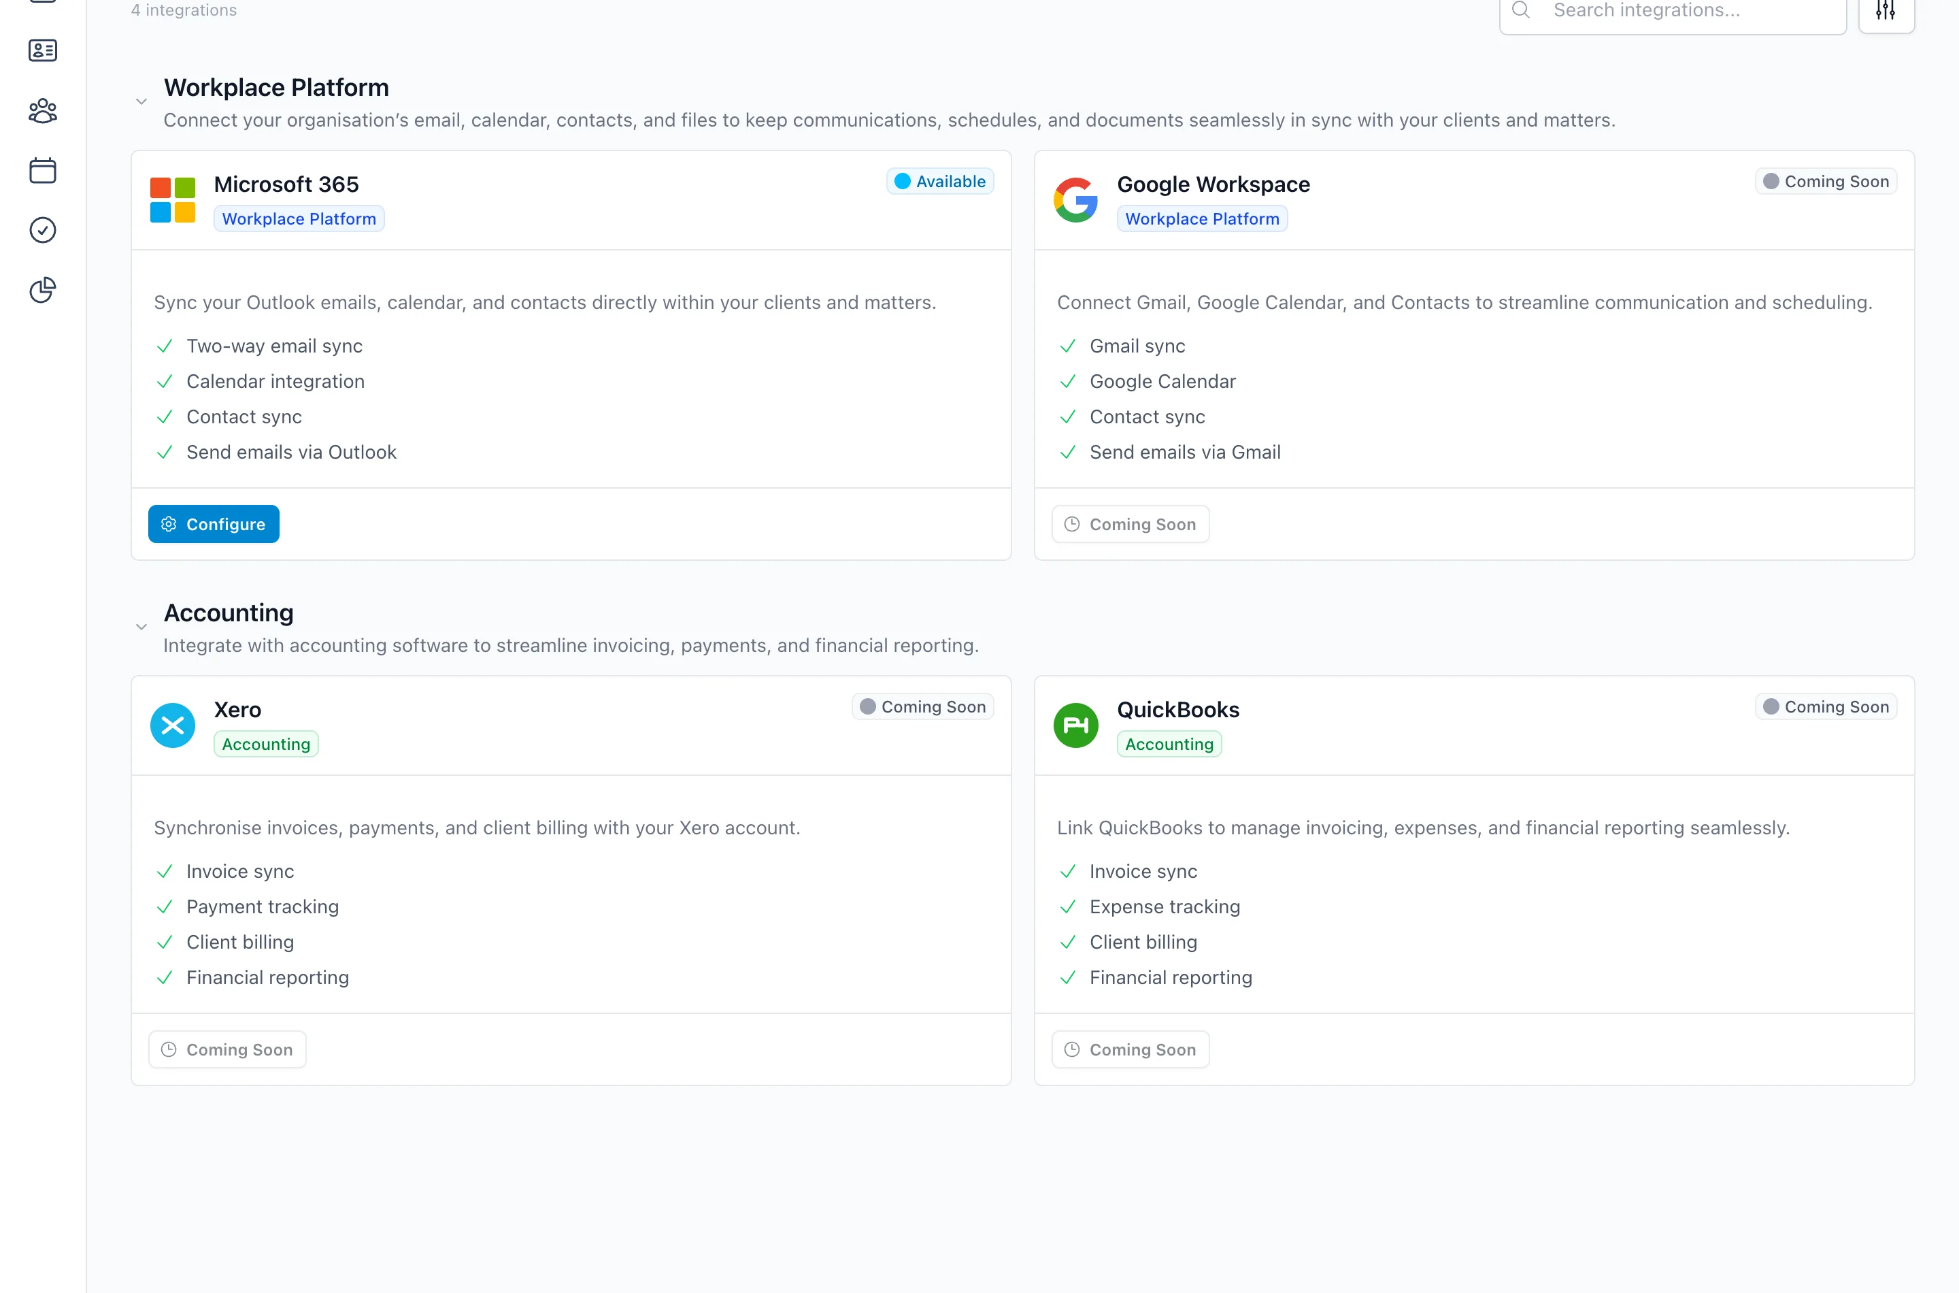The height and width of the screenshot is (1293, 1959).
Task: Click the Google Workspace card title
Action: (x=1213, y=184)
